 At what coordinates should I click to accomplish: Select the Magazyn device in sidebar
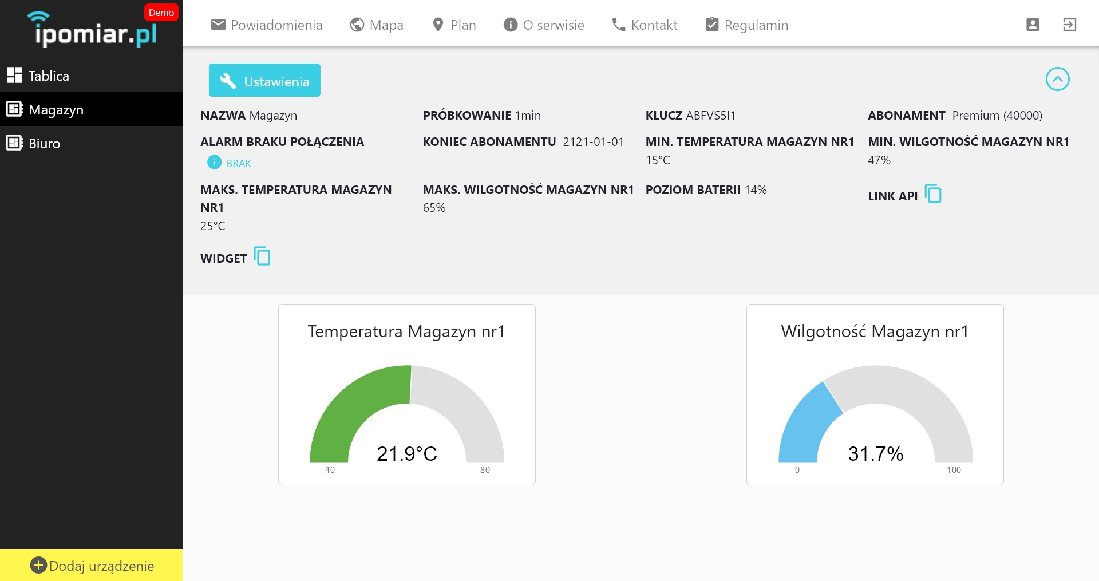(92, 109)
